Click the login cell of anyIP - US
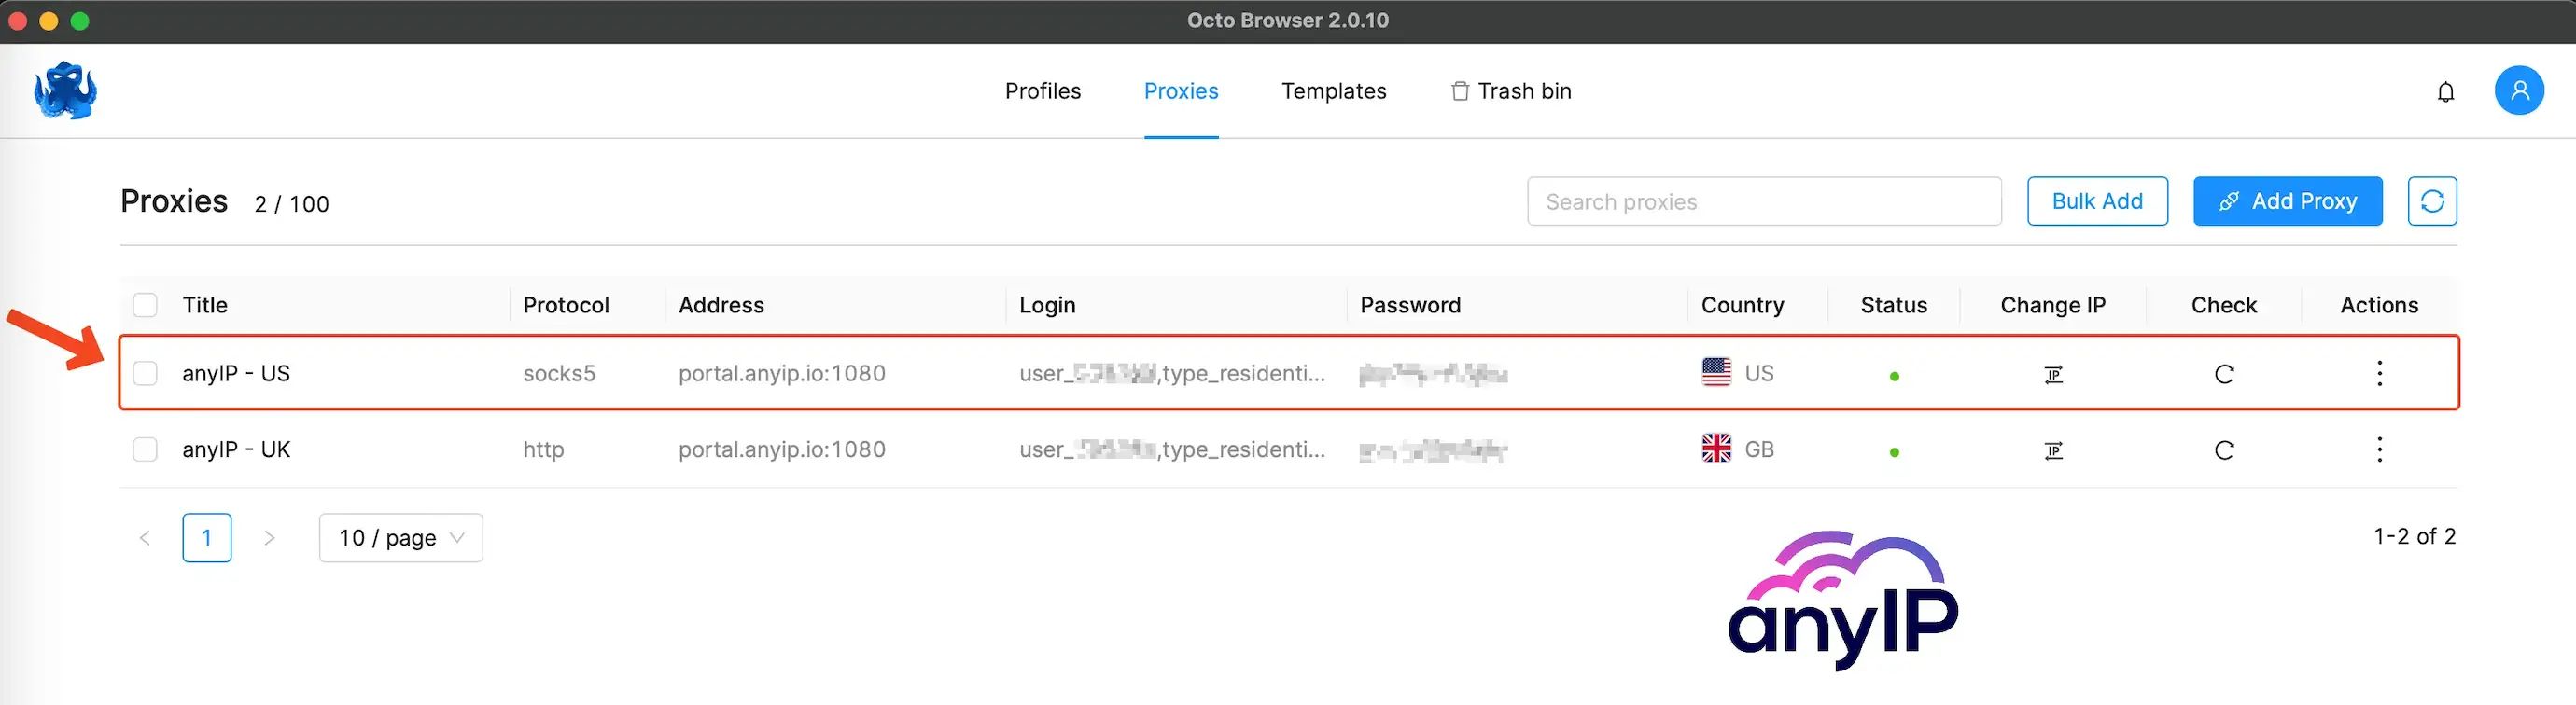Image resolution: width=2576 pixels, height=705 pixels. [1172, 373]
